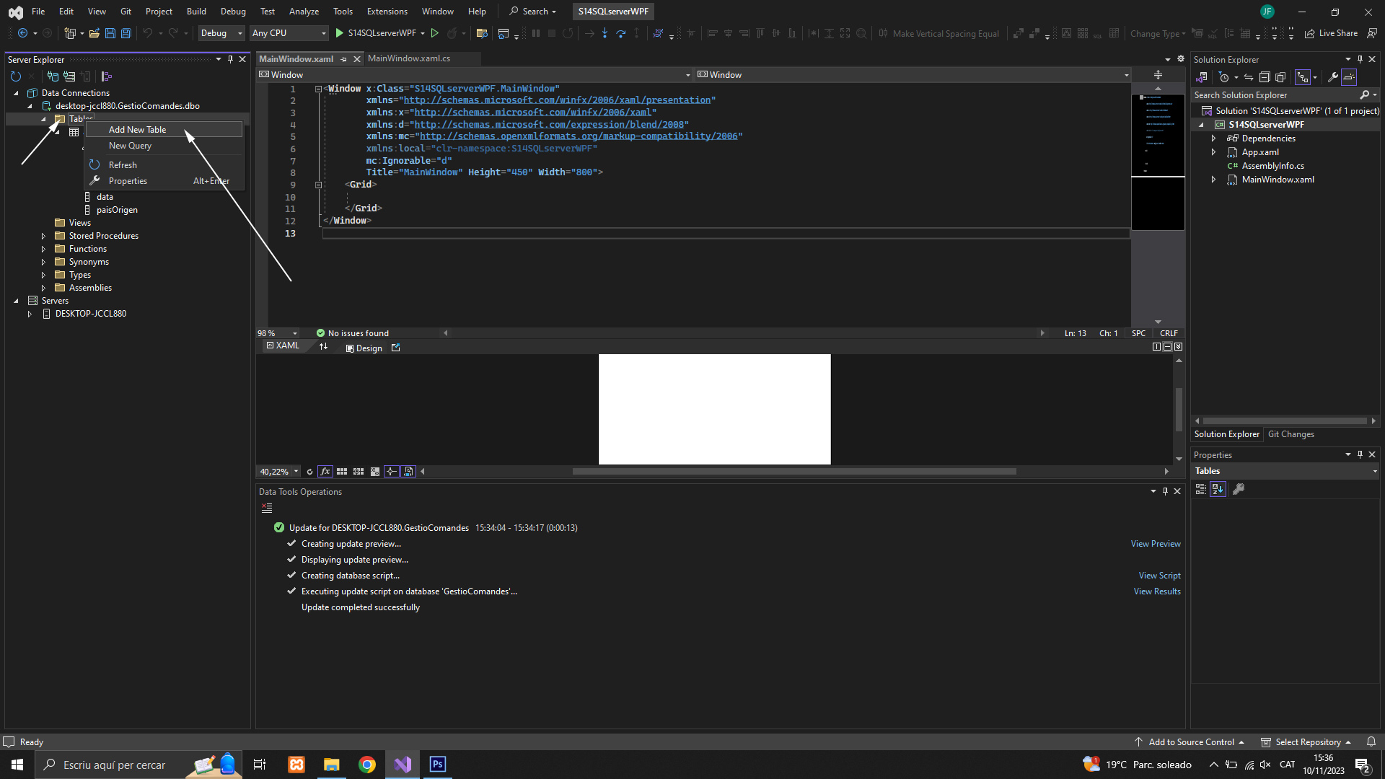Click the Start Without Debugging icon
The image size is (1385, 779).
(435, 33)
